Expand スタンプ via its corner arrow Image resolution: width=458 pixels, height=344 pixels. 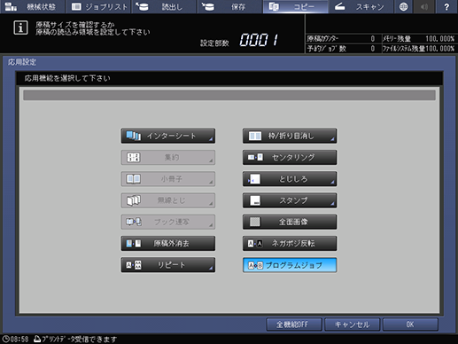pyautogui.click(x=332, y=204)
